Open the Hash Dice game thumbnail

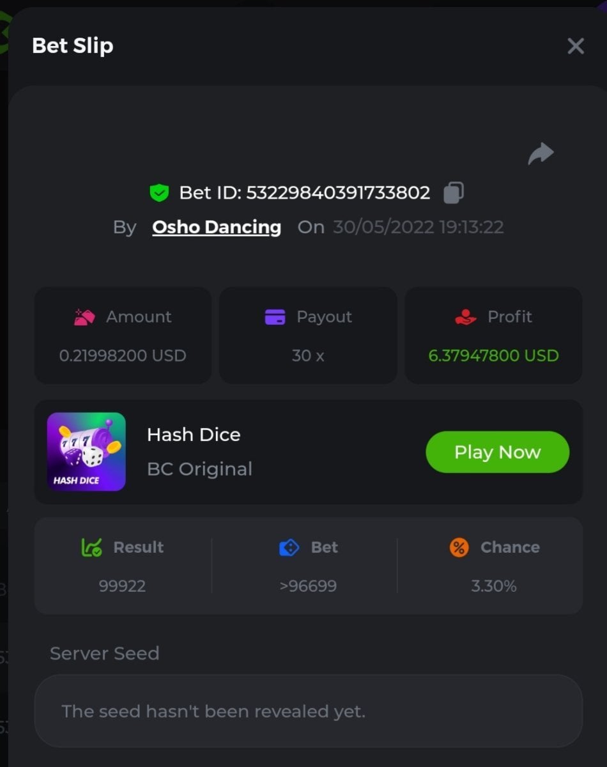[x=86, y=452]
